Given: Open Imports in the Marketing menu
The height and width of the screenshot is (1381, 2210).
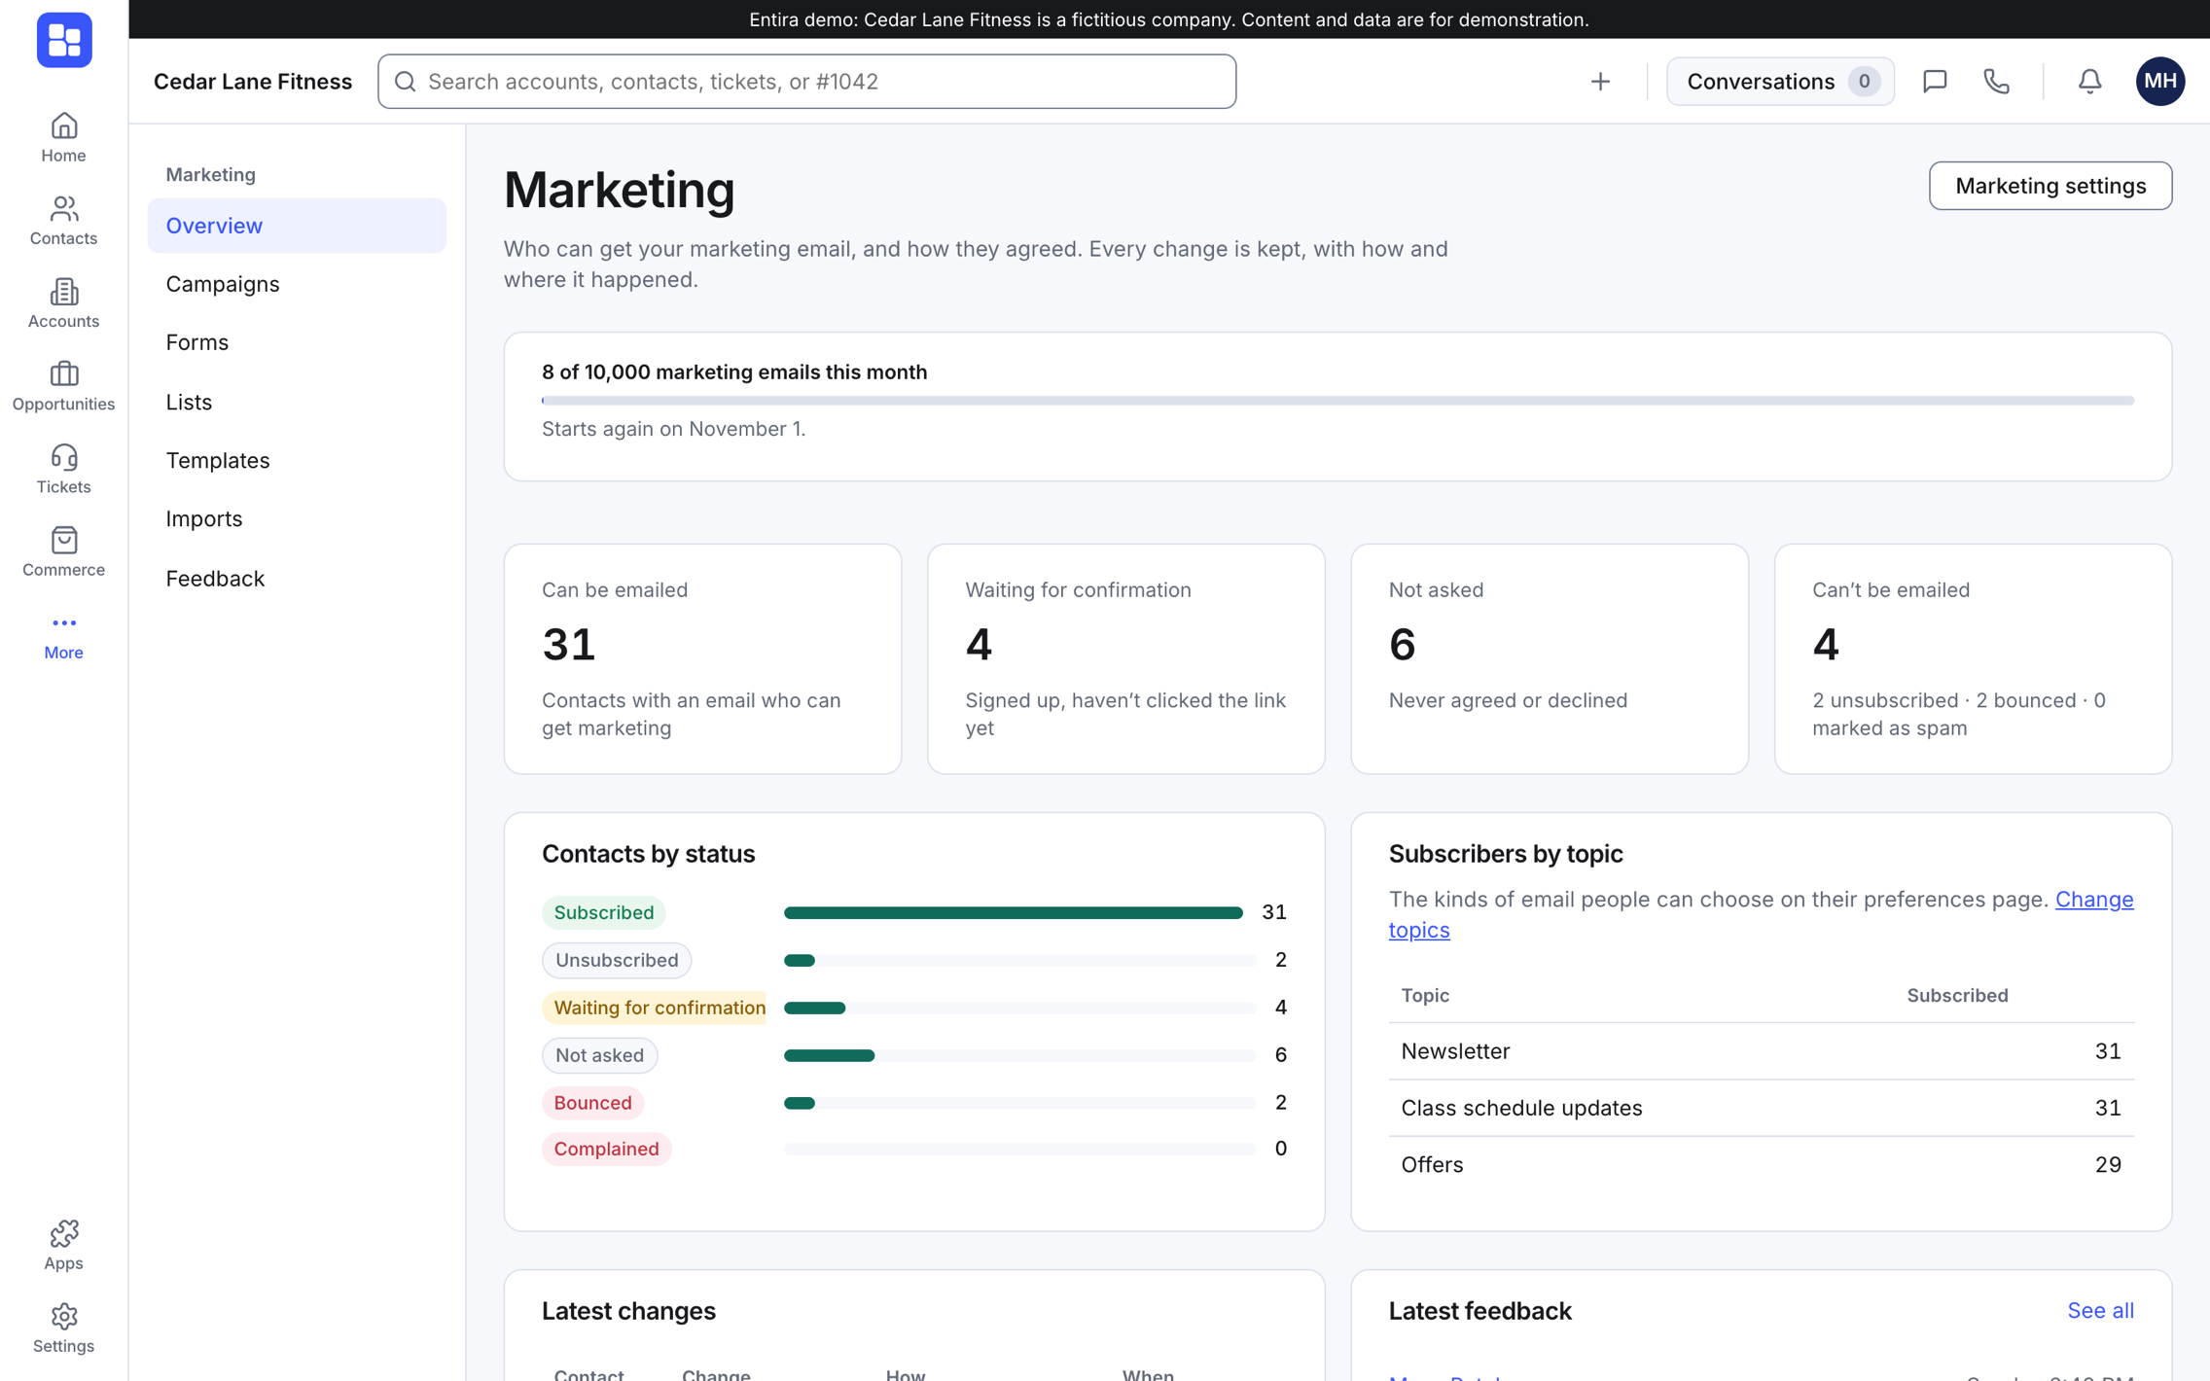Looking at the screenshot, I should 297,518.
